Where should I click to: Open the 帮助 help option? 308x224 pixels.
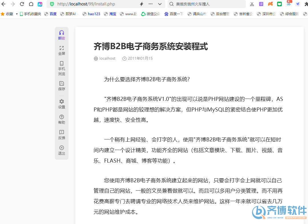pyautogui.click(x=62, y=119)
